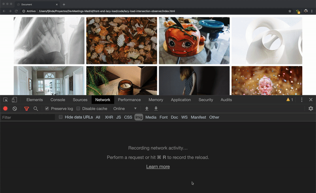Uncheck the Preserve log checkbox
316x193 pixels.
pos(47,109)
